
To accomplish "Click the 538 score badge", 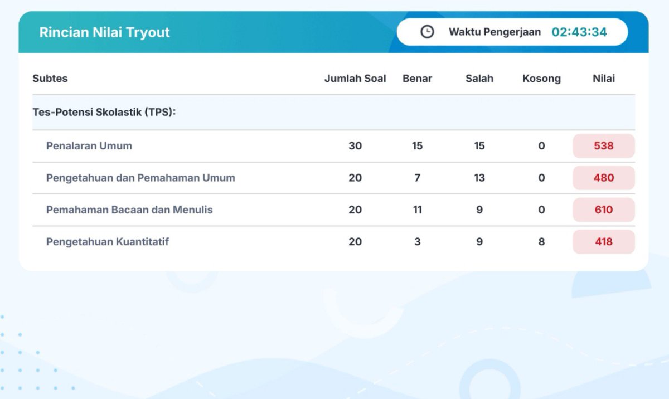I will pos(604,146).
